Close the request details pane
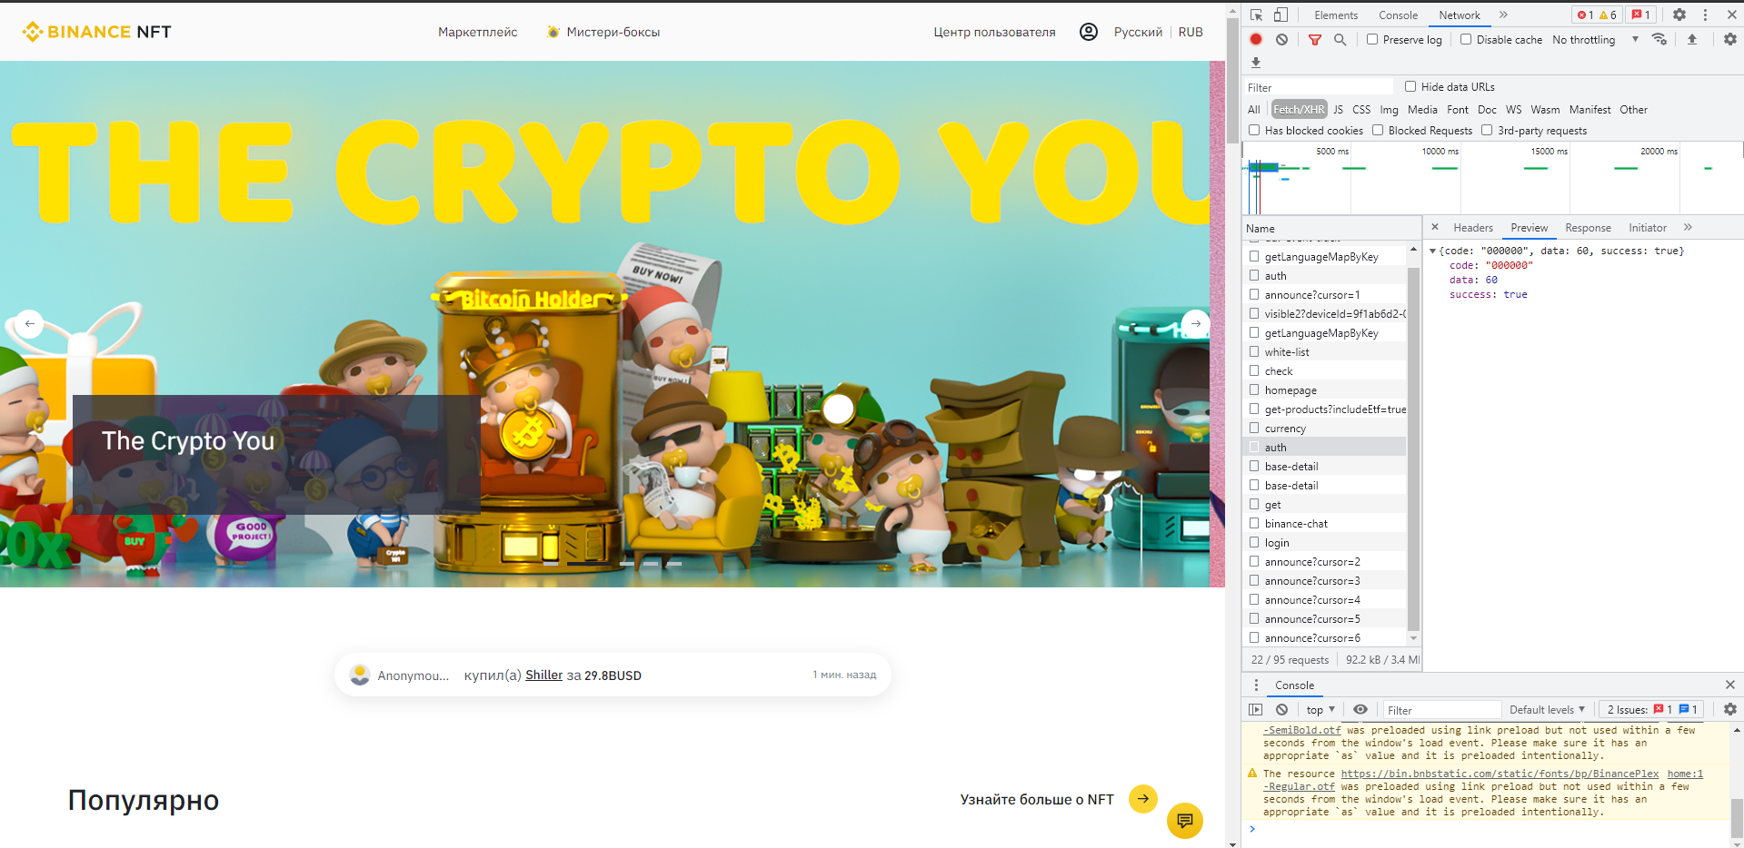 tap(1435, 227)
